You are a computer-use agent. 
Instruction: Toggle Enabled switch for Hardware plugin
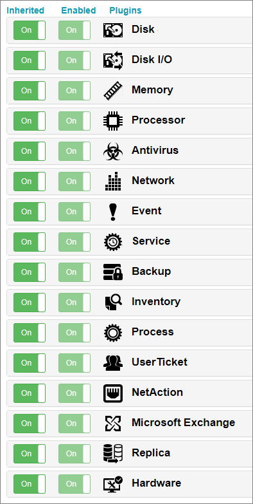click(x=74, y=484)
